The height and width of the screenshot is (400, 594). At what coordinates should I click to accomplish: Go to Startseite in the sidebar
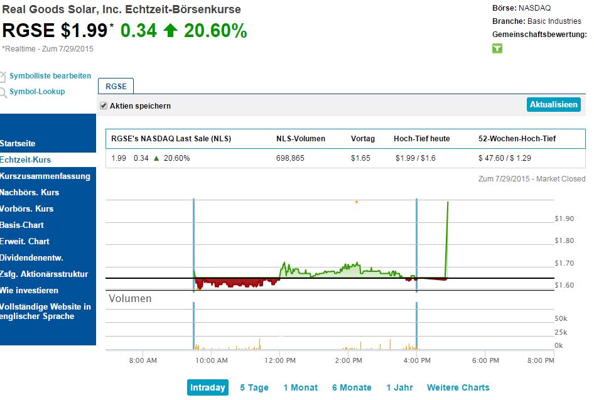tap(18, 144)
